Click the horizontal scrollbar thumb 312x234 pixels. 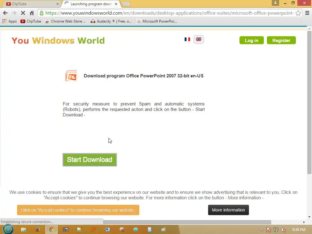(187, 222)
